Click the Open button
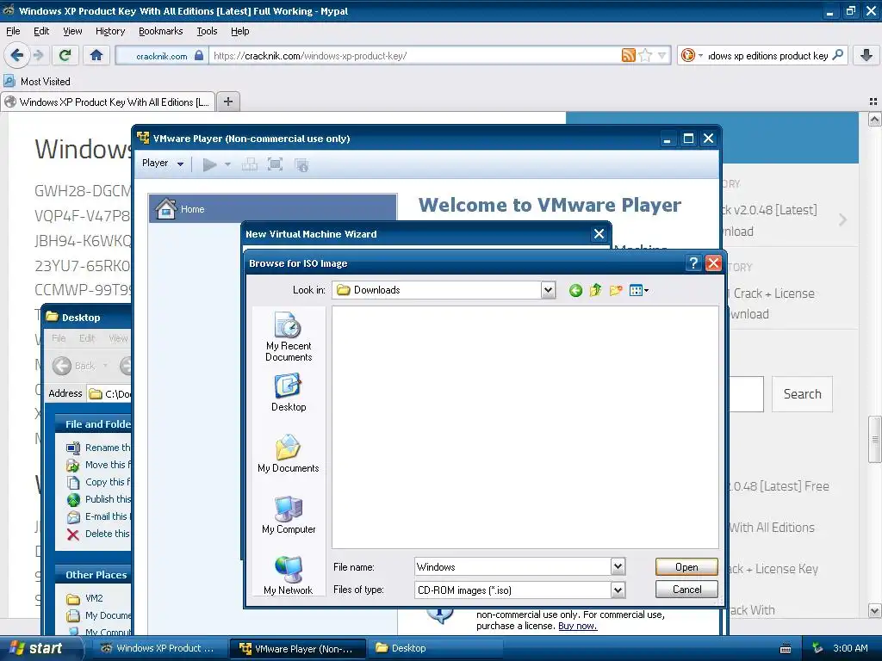The width and height of the screenshot is (882, 661). click(686, 566)
